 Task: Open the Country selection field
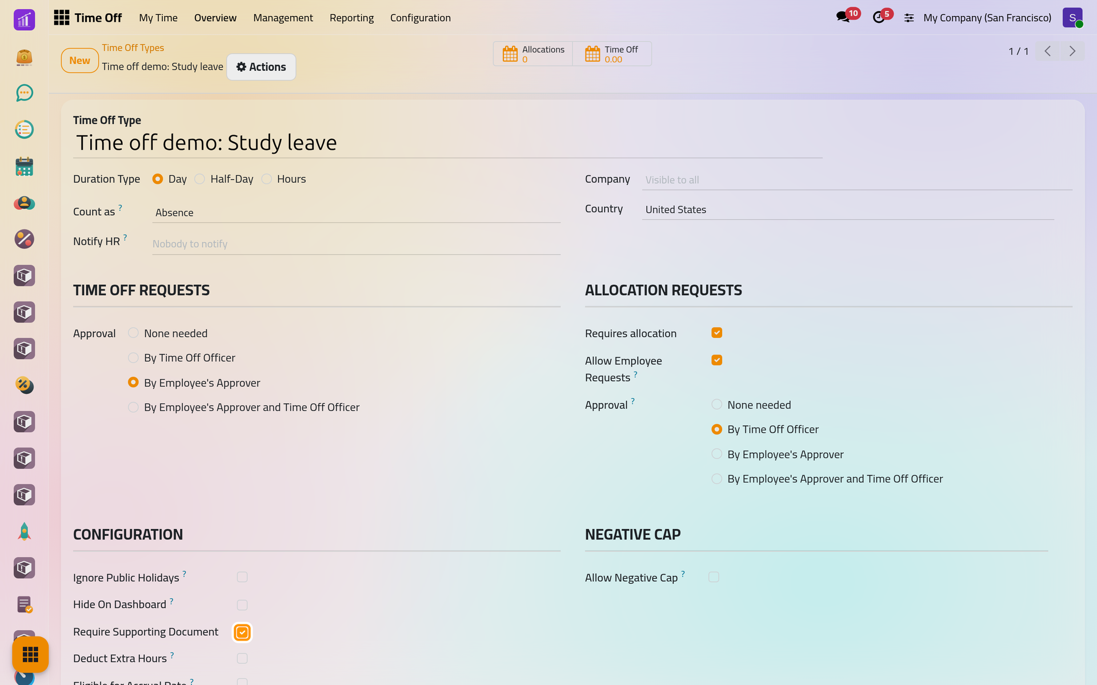848,209
